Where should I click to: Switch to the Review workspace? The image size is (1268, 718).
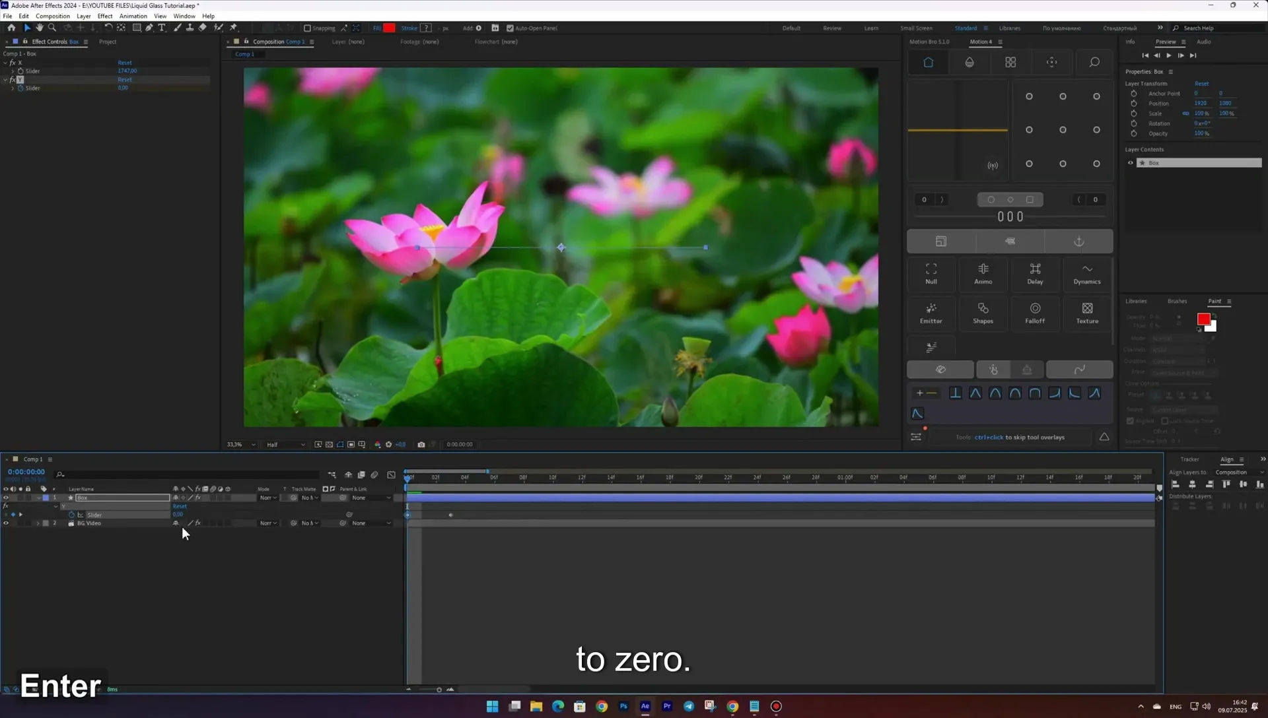point(832,28)
